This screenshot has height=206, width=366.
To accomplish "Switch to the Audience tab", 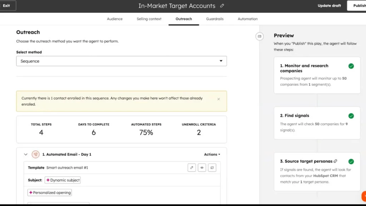I will click(115, 19).
